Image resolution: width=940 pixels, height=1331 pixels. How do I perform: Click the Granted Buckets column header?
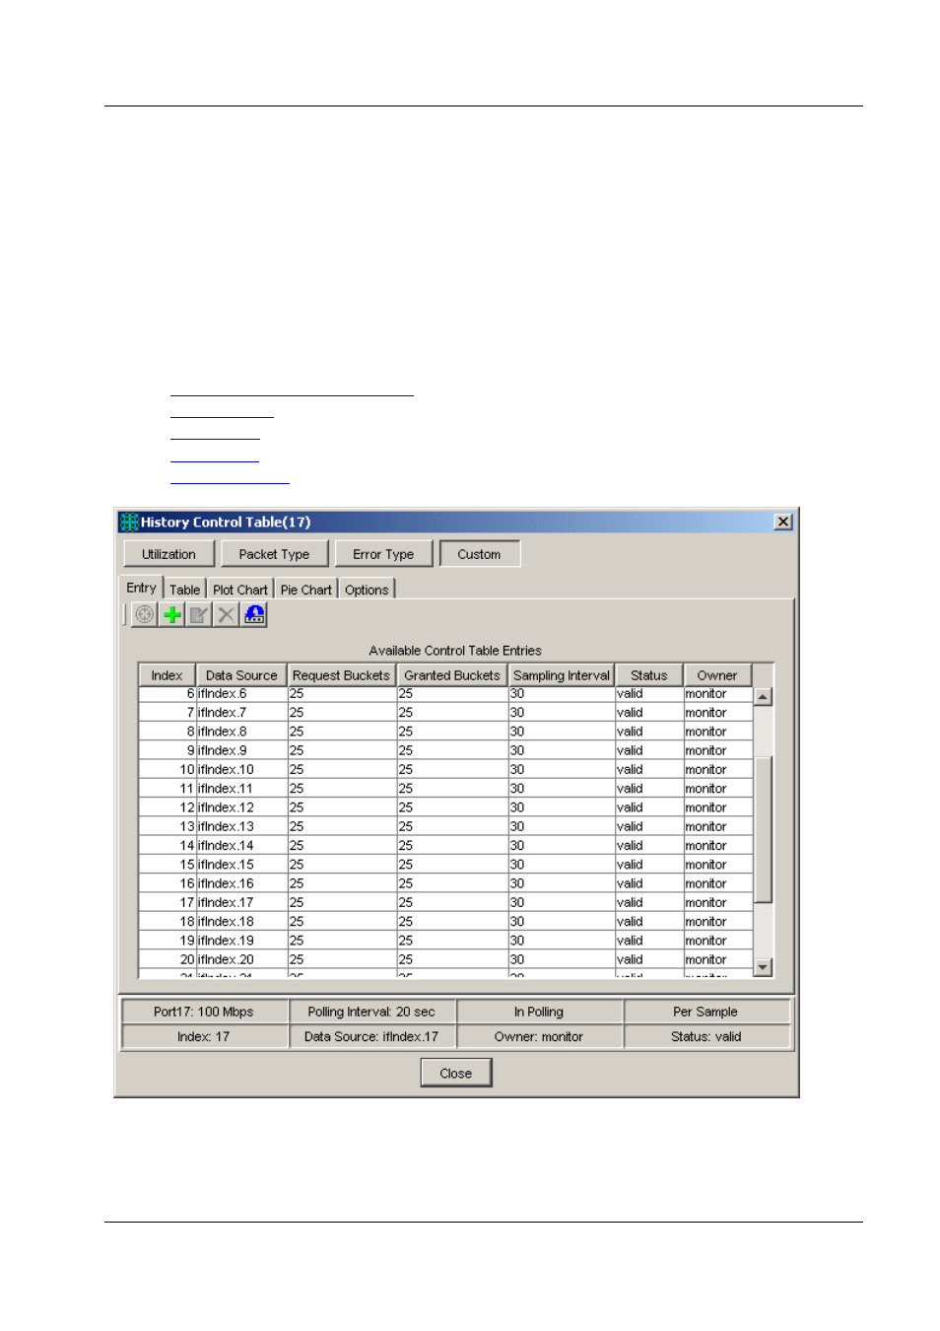(x=452, y=675)
